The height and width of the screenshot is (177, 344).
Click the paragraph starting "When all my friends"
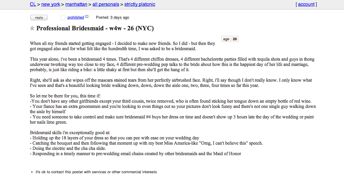point(122,46)
